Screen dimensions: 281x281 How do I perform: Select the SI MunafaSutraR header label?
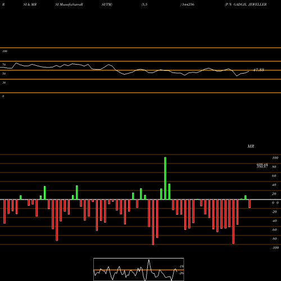pyautogui.click(x=69, y=4)
